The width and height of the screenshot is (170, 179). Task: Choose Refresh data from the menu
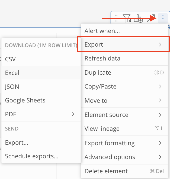click(x=124, y=58)
